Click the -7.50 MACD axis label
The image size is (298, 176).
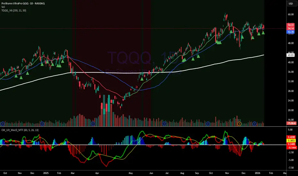(x=291, y=168)
